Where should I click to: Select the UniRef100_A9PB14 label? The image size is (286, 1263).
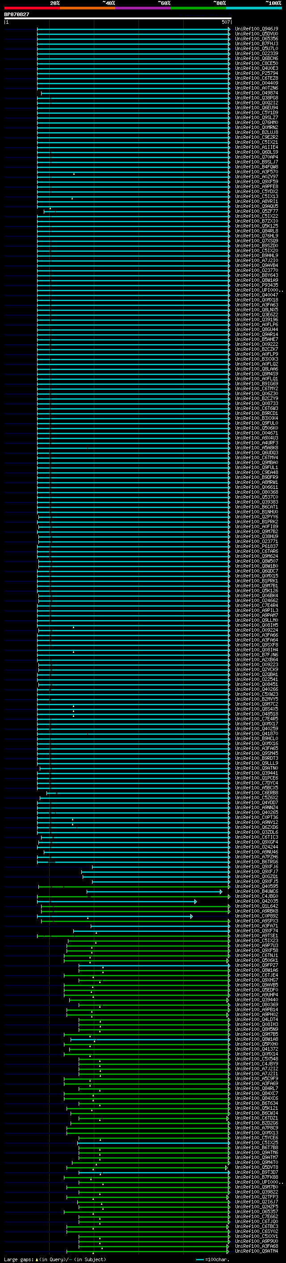pos(256,1009)
